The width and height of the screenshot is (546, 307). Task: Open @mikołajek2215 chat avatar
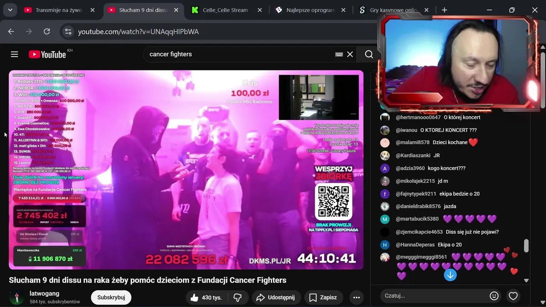pyautogui.click(x=385, y=181)
